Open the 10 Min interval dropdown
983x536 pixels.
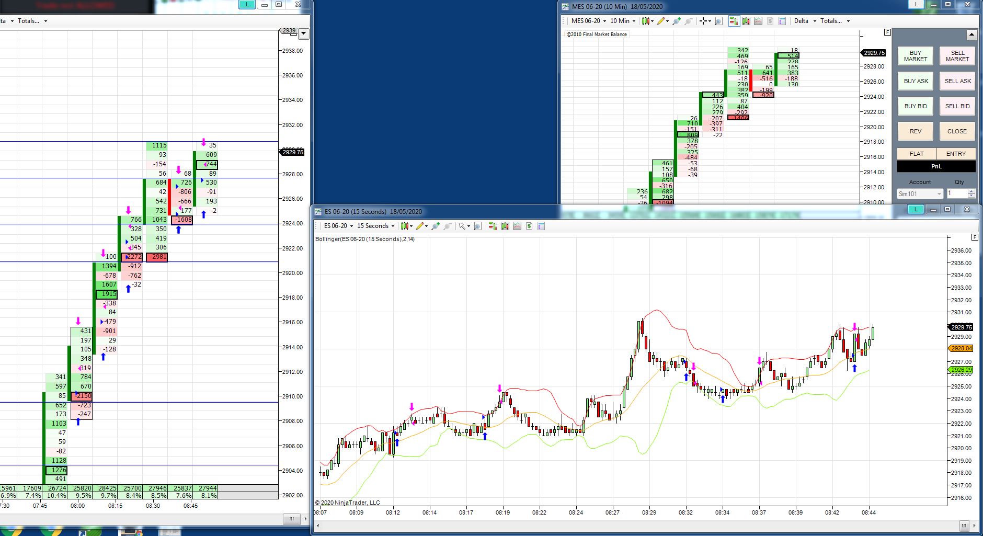pyautogui.click(x=623, y=21)
